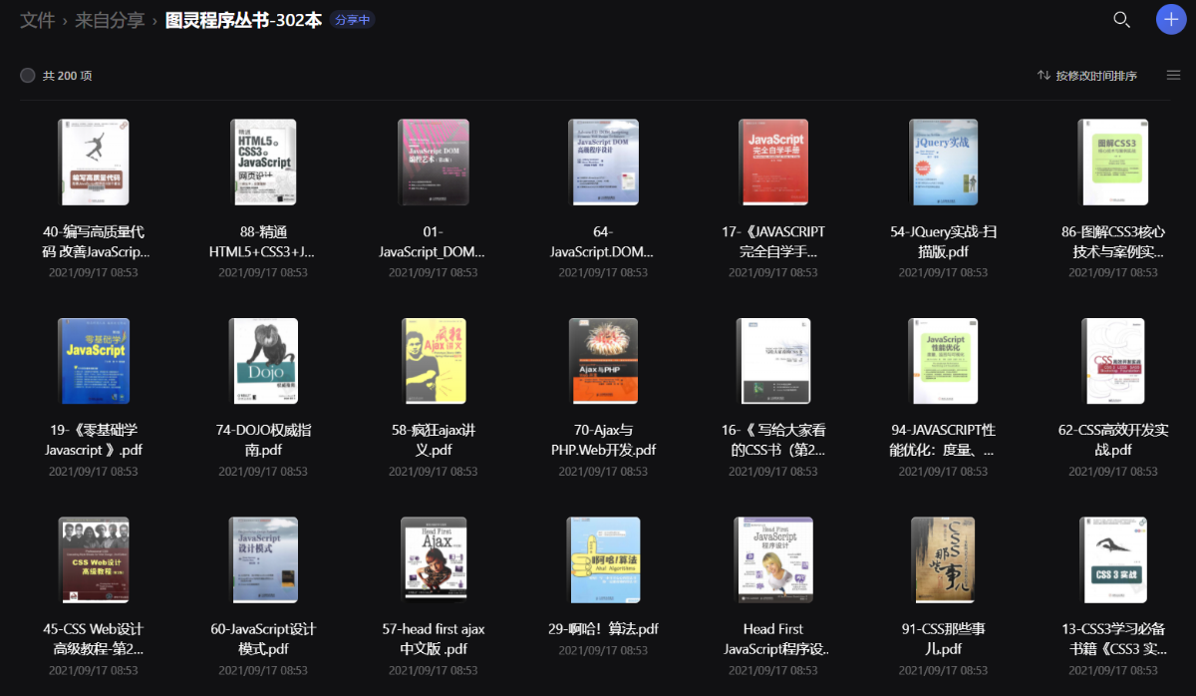The height and width of the screenshot is (696, 1196).
Task: Open 64-JavaScript.DOM book cover
Action: pos(604,163)
